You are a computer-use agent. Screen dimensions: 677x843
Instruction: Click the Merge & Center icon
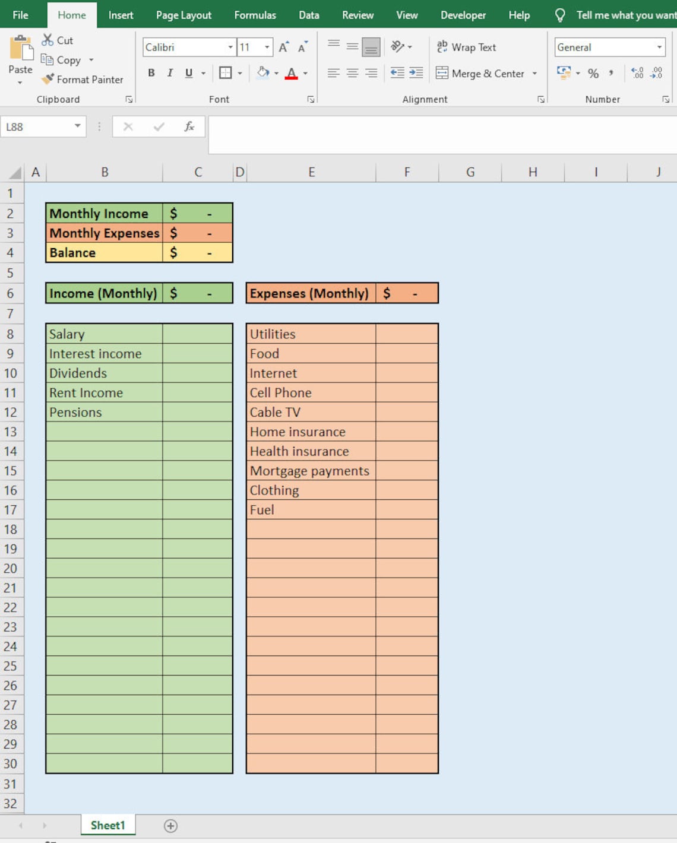[x=442, y=74]
